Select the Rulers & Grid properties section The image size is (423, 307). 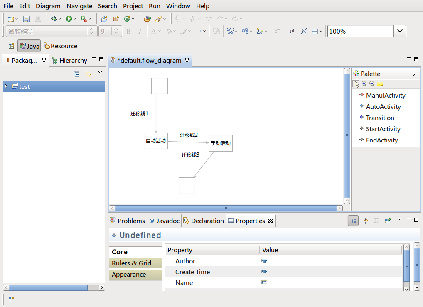[x=131, y=263]
